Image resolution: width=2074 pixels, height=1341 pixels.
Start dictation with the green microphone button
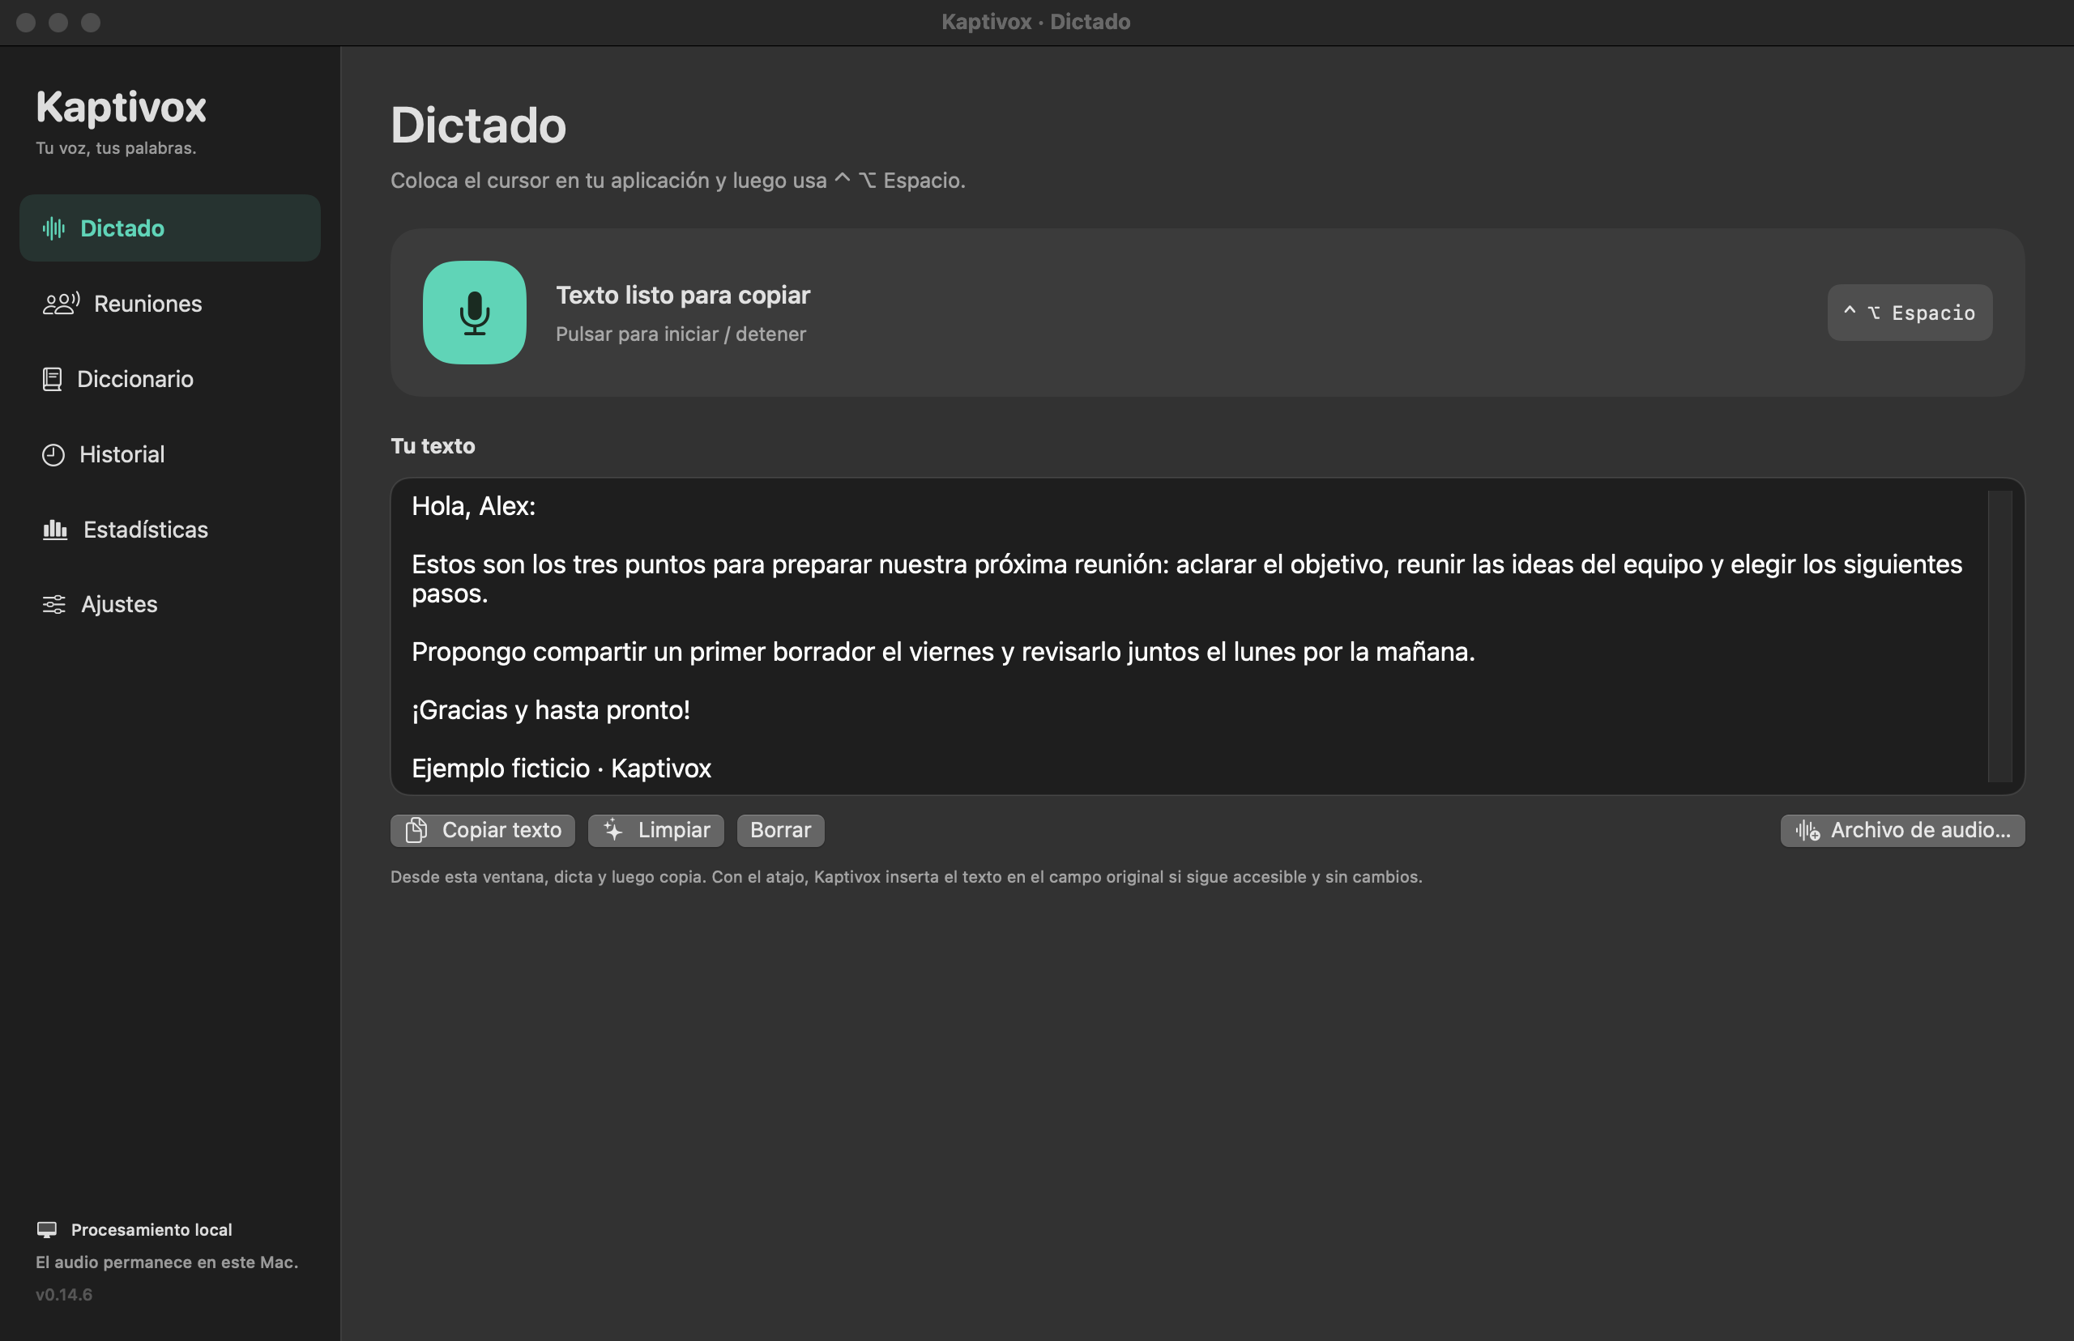click(474, 313)
